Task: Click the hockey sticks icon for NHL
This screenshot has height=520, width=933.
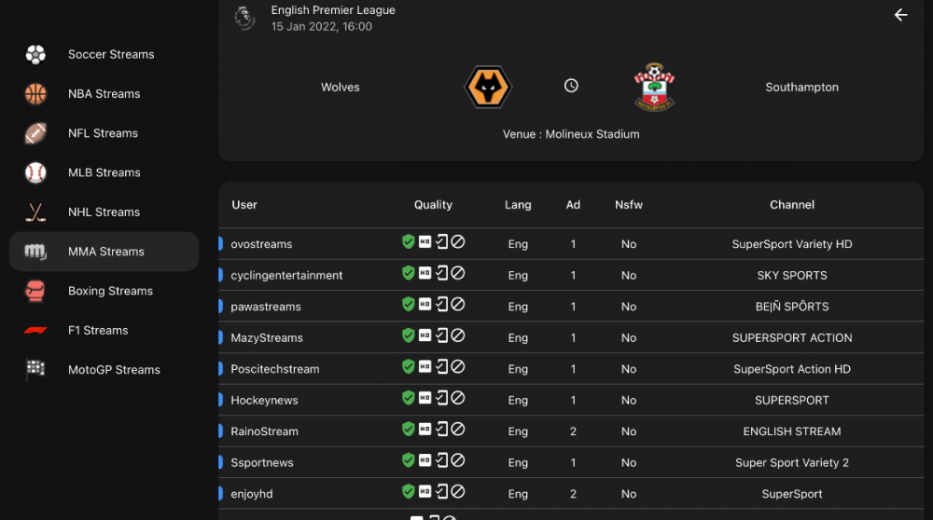Action: 35,212
